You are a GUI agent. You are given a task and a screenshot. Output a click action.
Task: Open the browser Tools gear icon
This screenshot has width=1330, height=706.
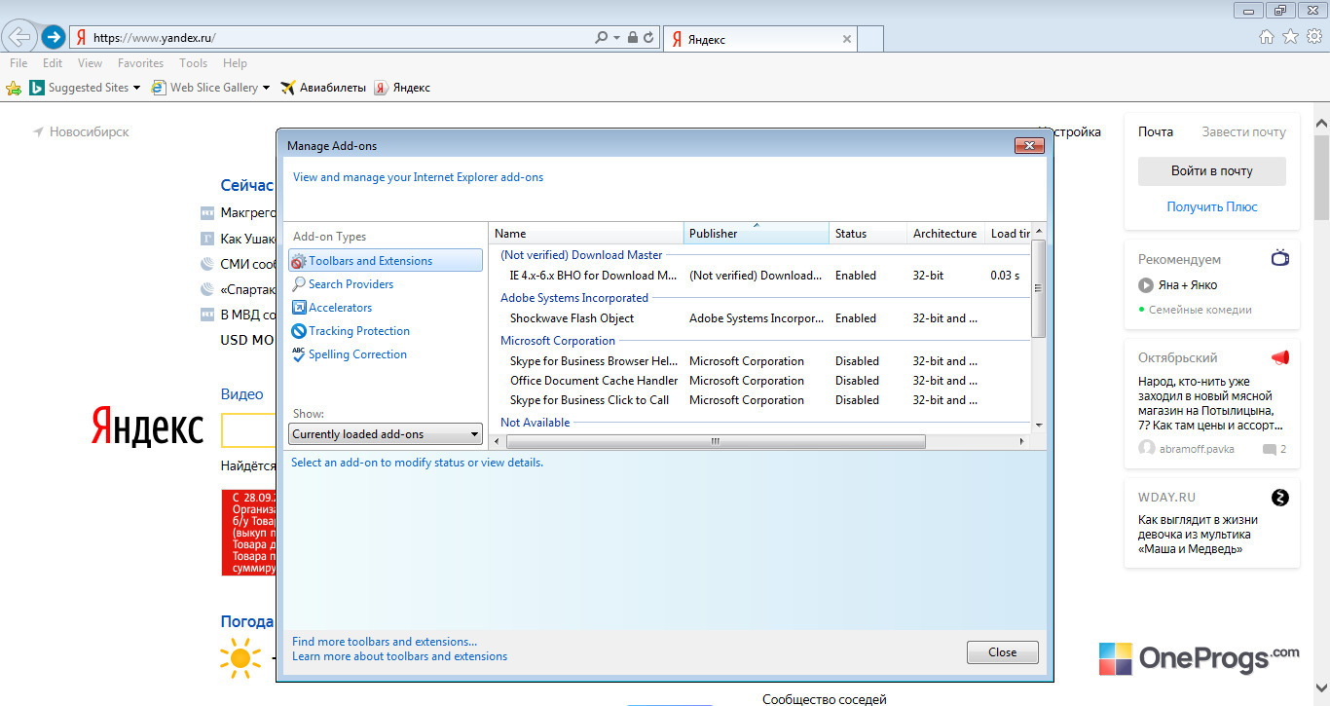point(1314,37)
